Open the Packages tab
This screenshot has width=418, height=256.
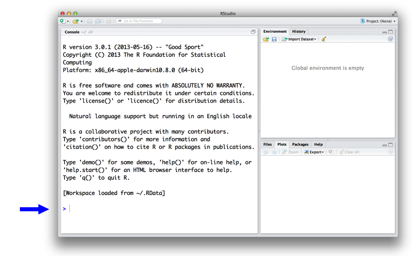300,144
